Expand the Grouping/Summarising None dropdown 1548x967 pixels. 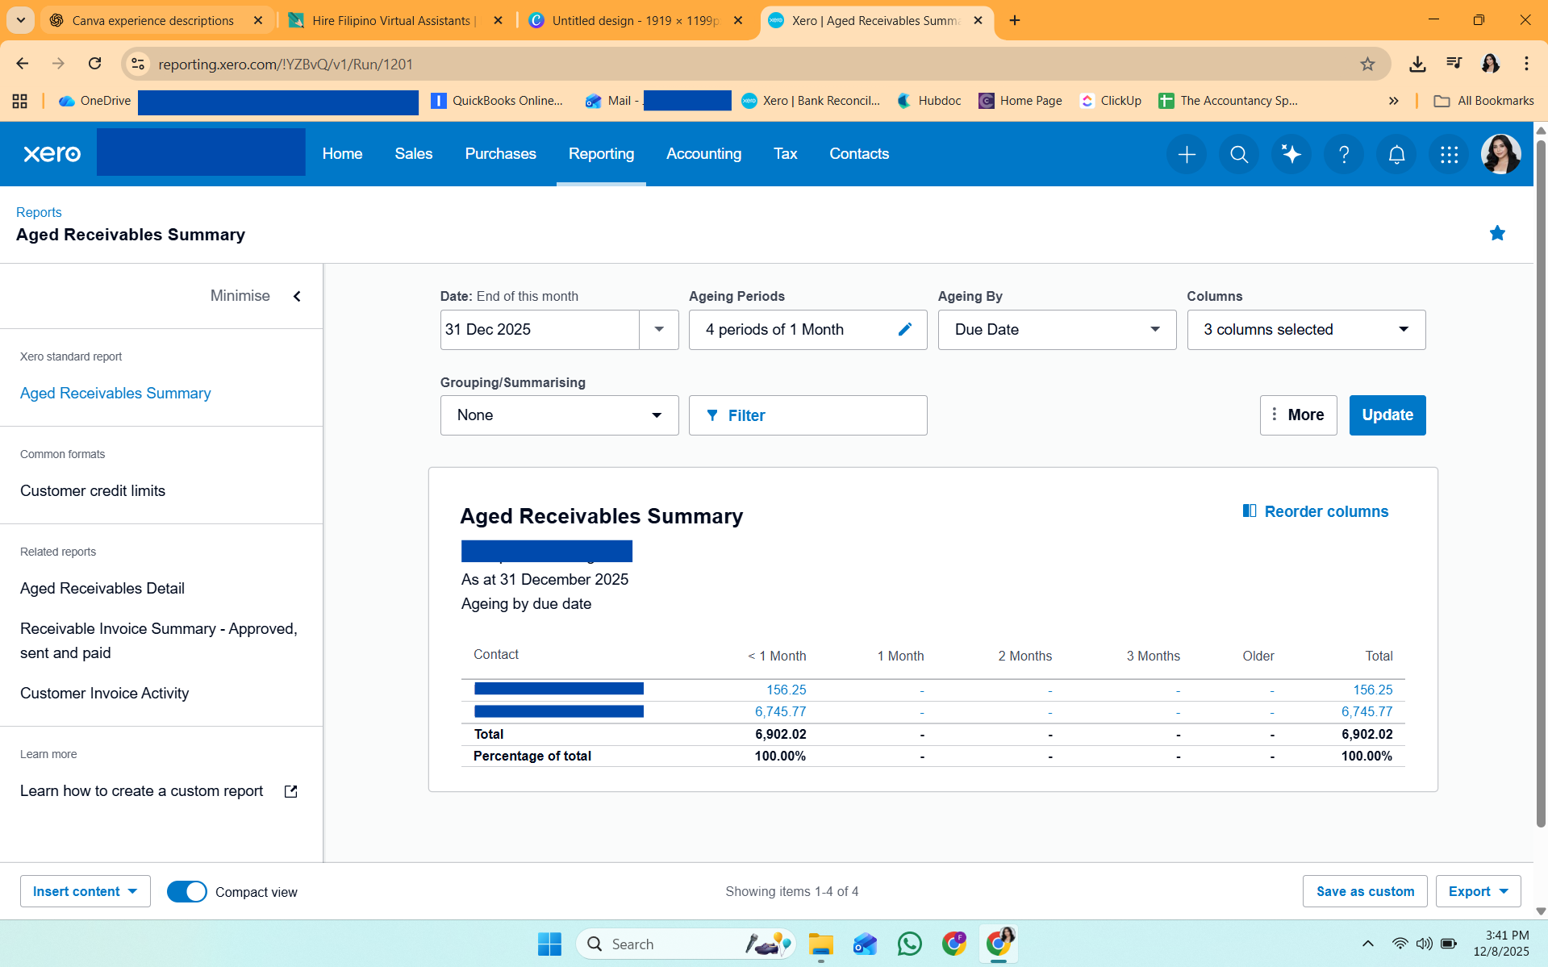[x=559, y=415]
